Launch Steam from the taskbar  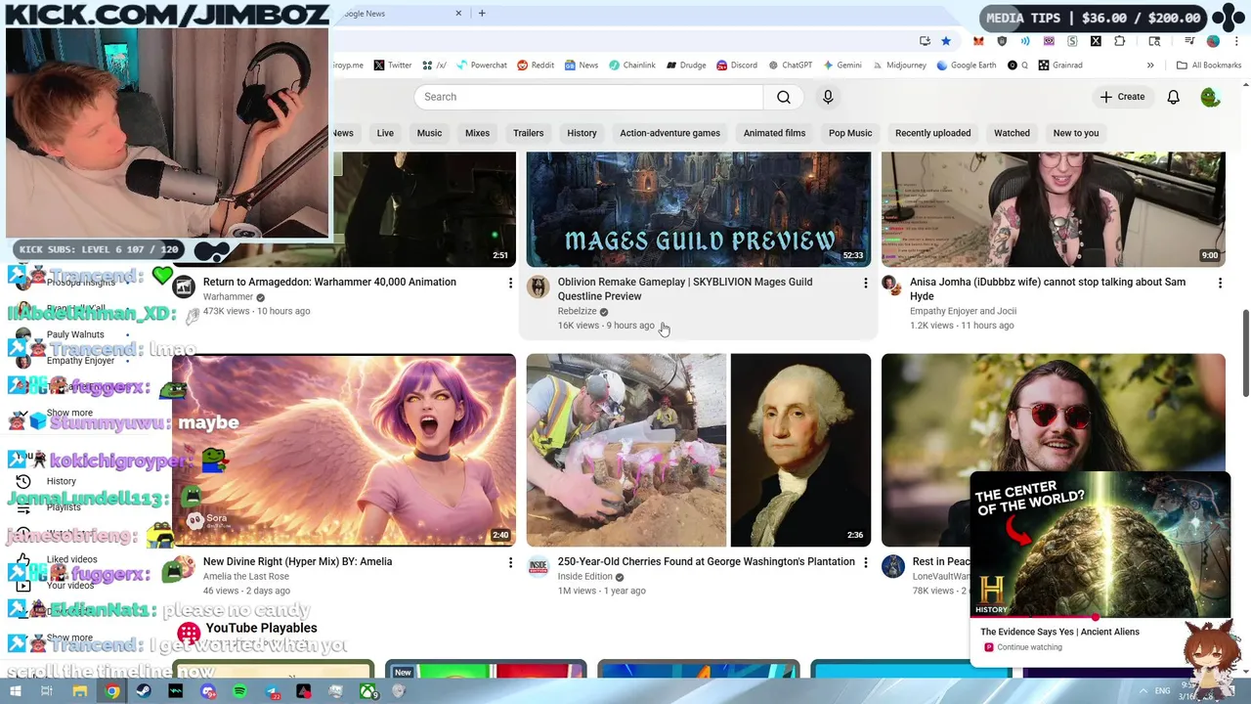click(x=144, y=691)
